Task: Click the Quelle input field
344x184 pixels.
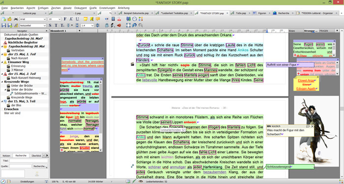Action: [21, 166]
